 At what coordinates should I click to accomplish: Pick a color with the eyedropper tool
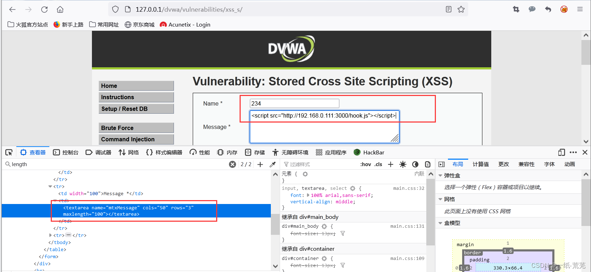273,164
